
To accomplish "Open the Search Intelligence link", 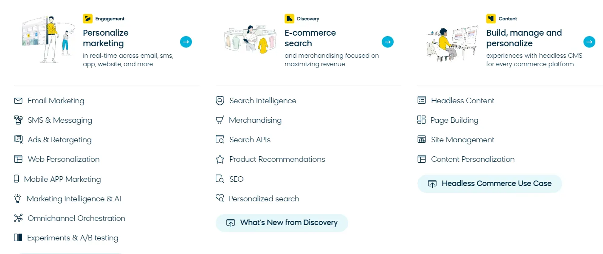I will [x=262, y=101].
